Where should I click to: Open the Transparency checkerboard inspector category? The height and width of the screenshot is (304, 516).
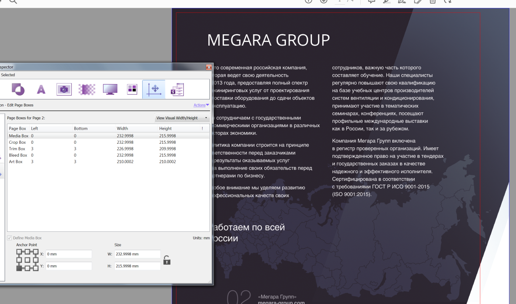(87, 89)
